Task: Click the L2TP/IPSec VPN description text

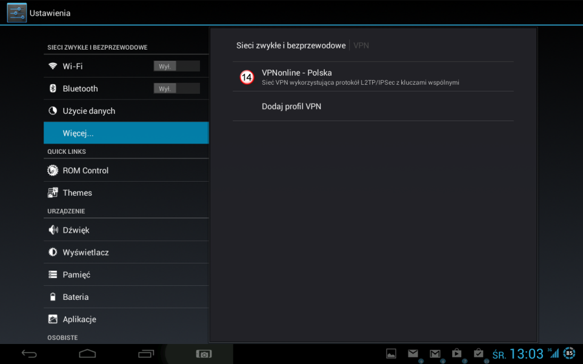Action: [361, 82]
